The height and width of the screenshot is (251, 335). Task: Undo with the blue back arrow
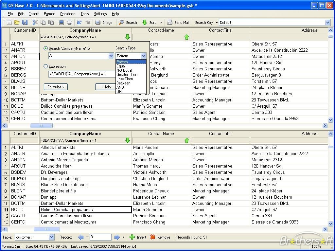point(79,23)
